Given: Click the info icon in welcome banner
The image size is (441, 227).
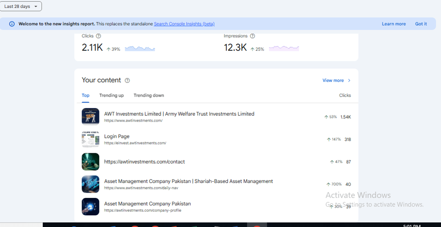Looking at the screenshot, I should [x=12, y=24].
